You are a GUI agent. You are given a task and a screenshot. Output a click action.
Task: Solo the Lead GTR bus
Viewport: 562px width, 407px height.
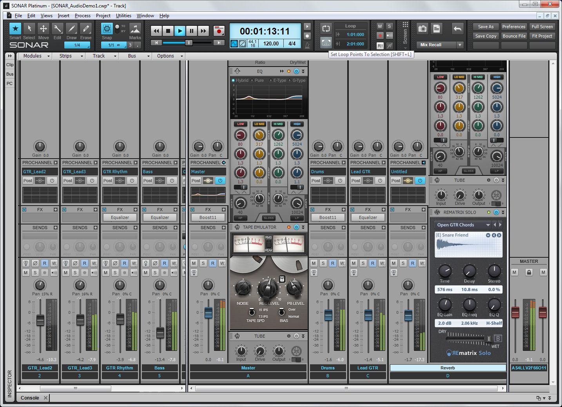(x=363, y=263)
